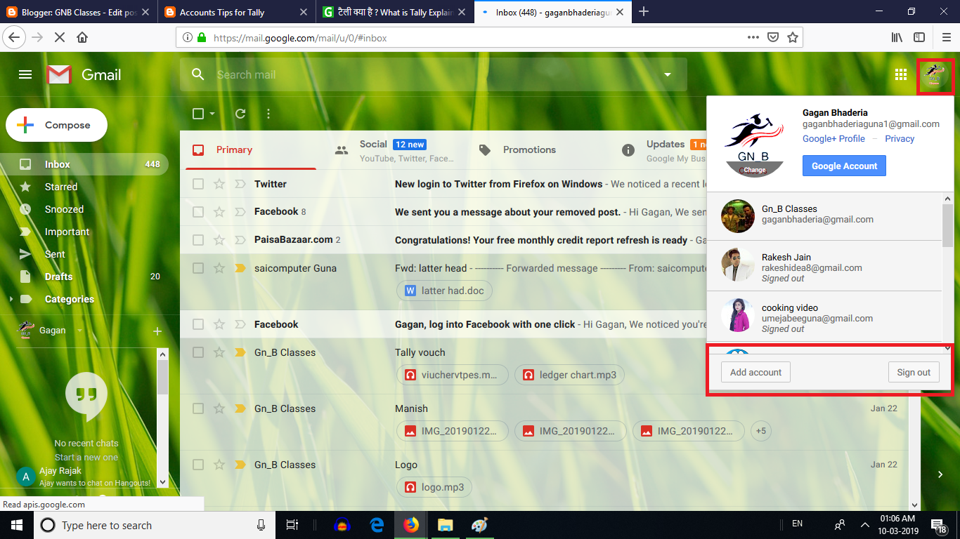
Task: Click the Google Account button
Action: click(x=844, y=166)
